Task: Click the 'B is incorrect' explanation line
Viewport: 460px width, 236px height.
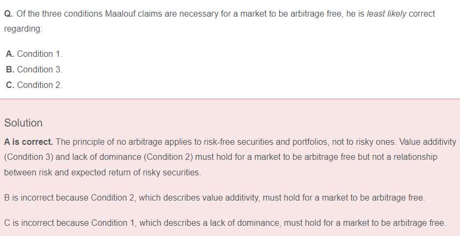Action: coord(214,198)
